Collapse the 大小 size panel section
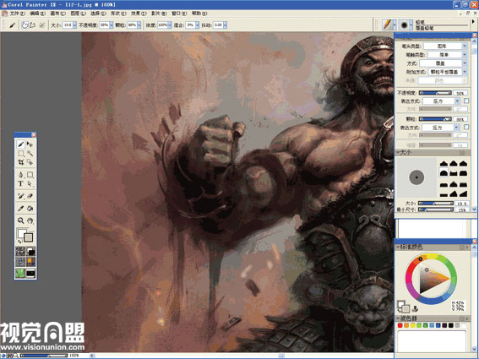 (x=399, y=152)
